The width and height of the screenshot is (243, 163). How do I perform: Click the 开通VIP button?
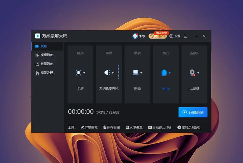158,37
